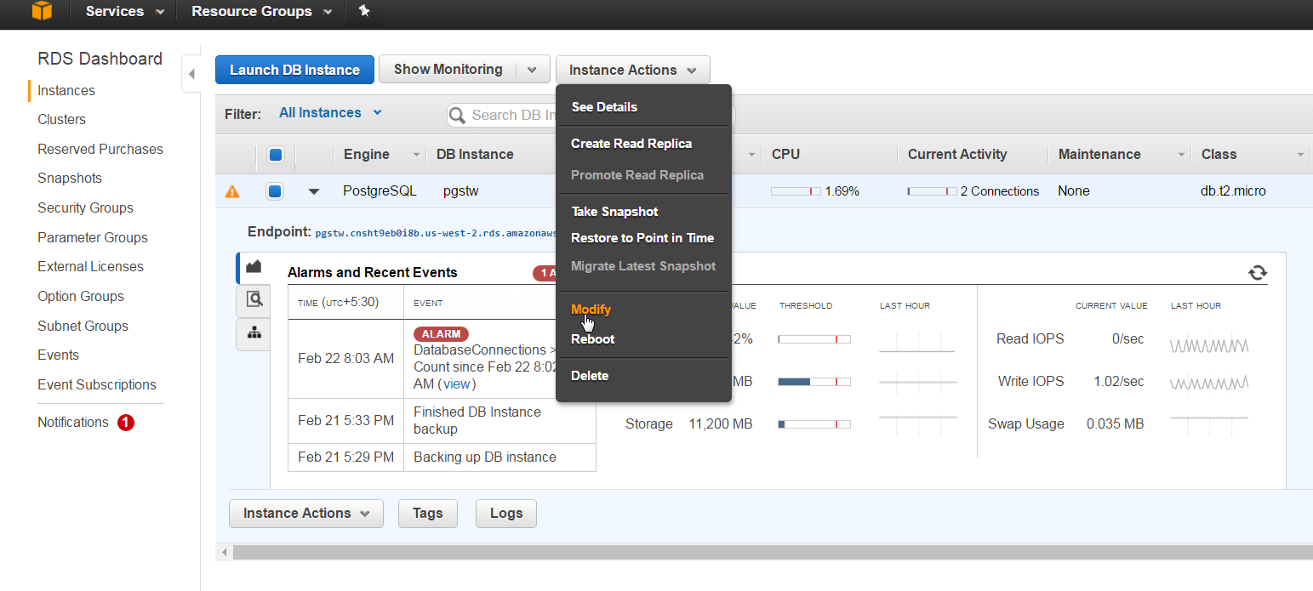1313x591 pixels.
Task: Click the connections activity bar for pgstw
Action: [932, 191]
